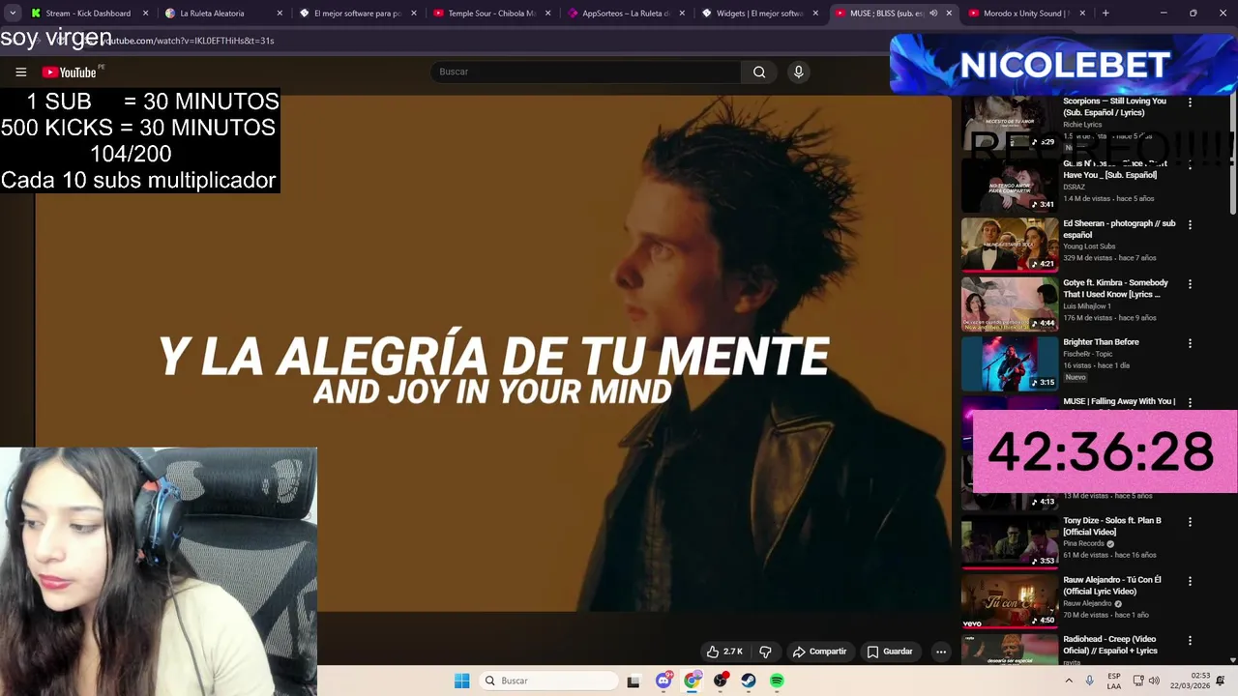Open more actions three-dot menu under video
Viewport: 1238px width, 696px height.
(x=941, y=652)
